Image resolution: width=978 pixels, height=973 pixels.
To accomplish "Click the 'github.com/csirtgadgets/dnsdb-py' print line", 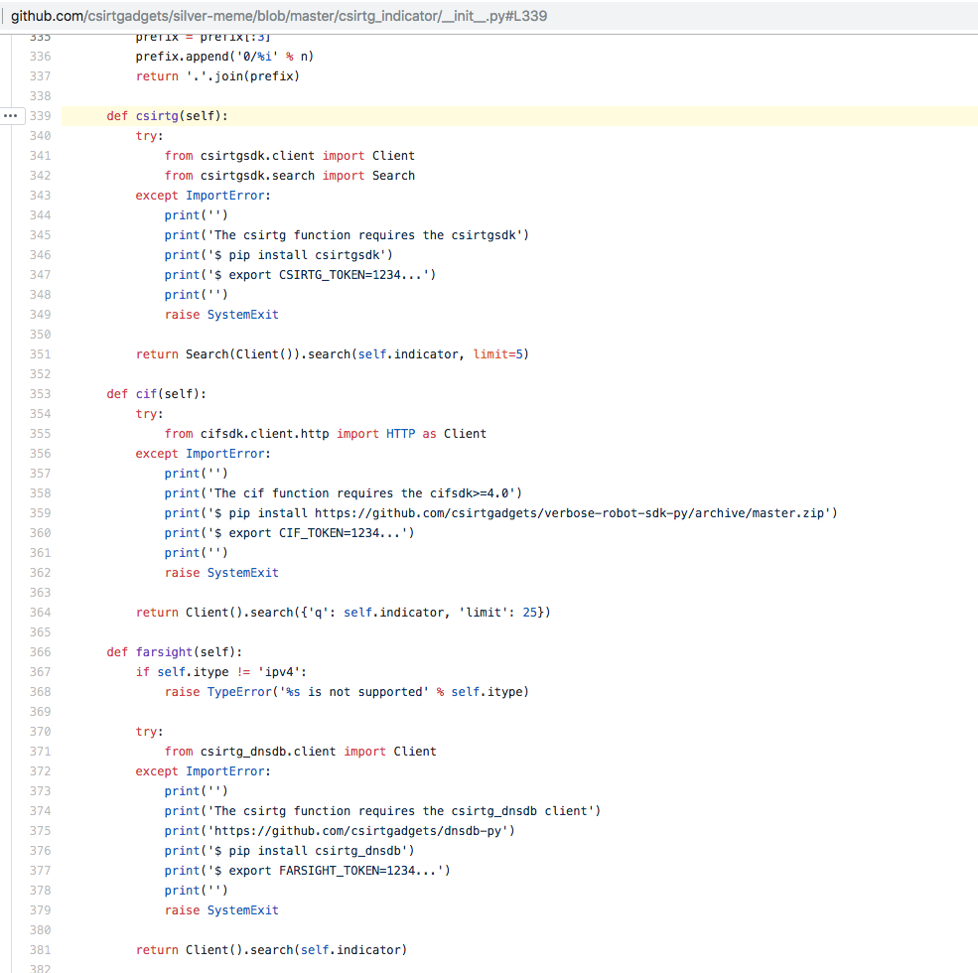I will 340,831.
